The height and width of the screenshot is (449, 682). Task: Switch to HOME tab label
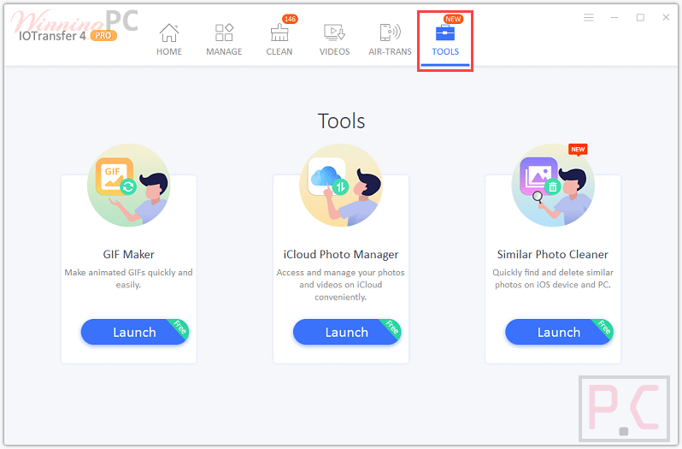[168, 51]
